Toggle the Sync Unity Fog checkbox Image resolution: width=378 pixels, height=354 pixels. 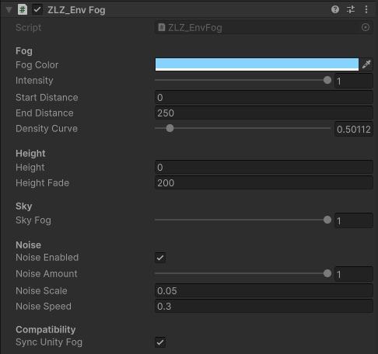160,342
